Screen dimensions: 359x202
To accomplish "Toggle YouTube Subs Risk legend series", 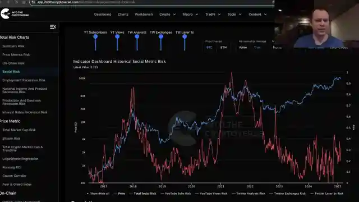I will [x=176, y=194].
